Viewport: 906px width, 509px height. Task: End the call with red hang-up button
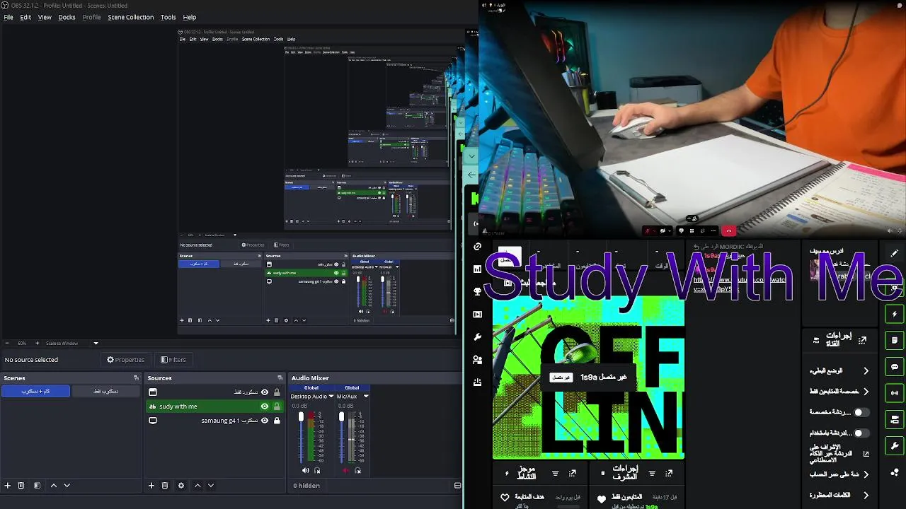coord(729,230)
